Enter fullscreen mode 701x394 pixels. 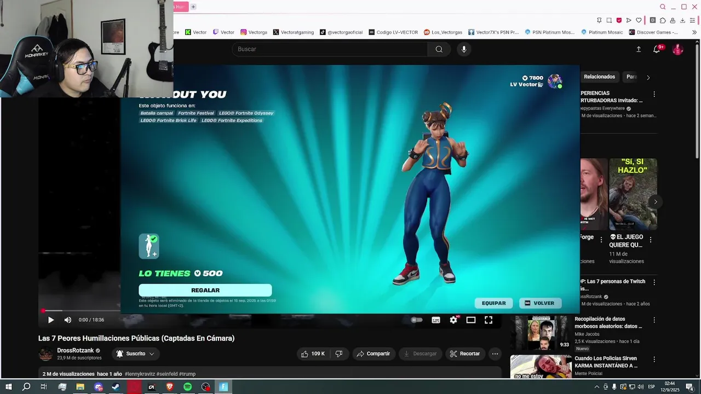[489, 320]
